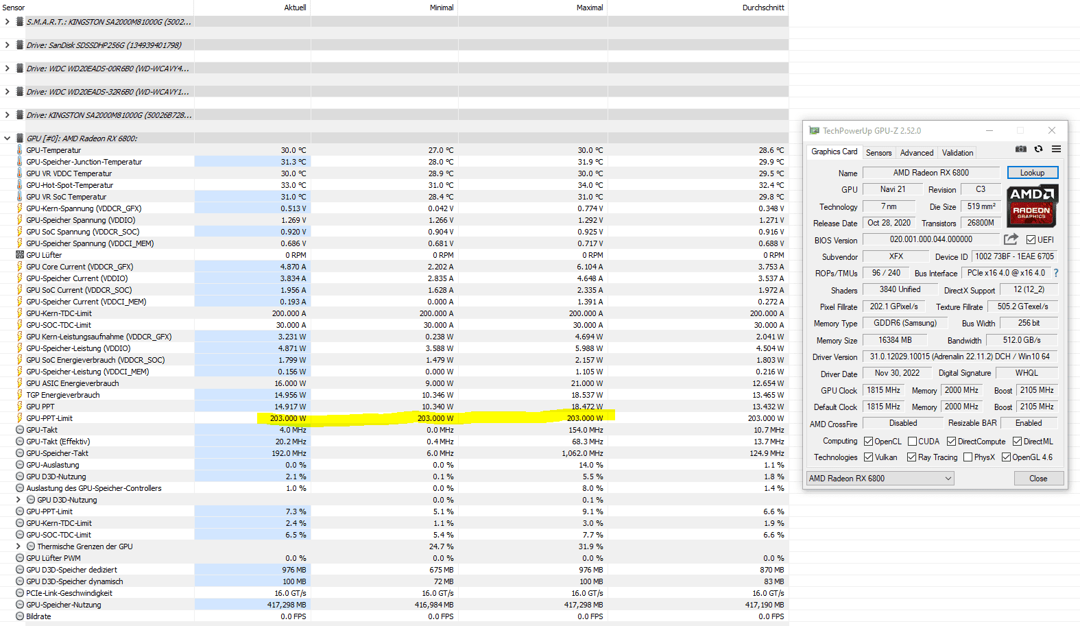Toggle the PhysX checkbox

(968, 457)
